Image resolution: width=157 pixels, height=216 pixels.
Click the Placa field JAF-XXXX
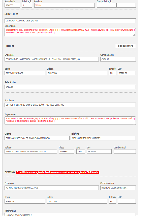pyautogui.click(x=67, y=151)
